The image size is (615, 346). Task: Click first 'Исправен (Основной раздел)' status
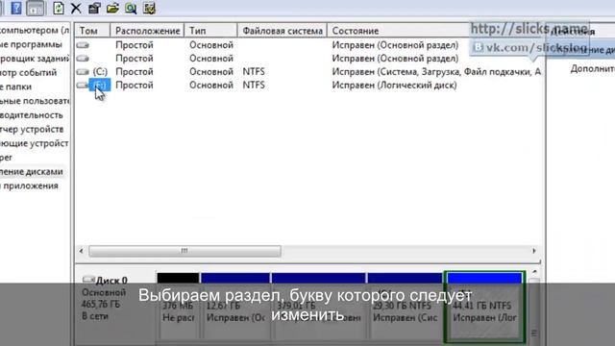[395, 45]
